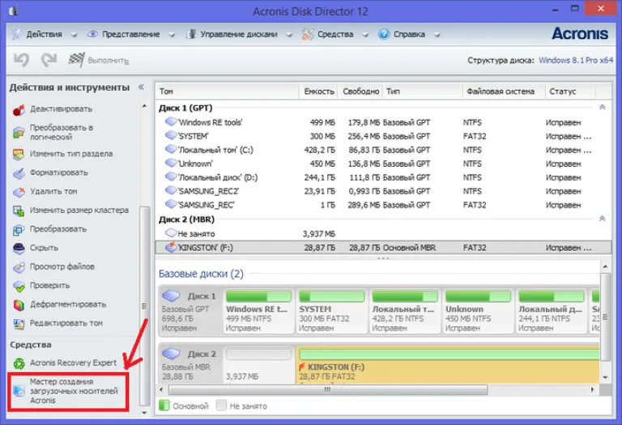
Task: Select the 'Локальный том' (C:) row
Action: coord(383,150)
